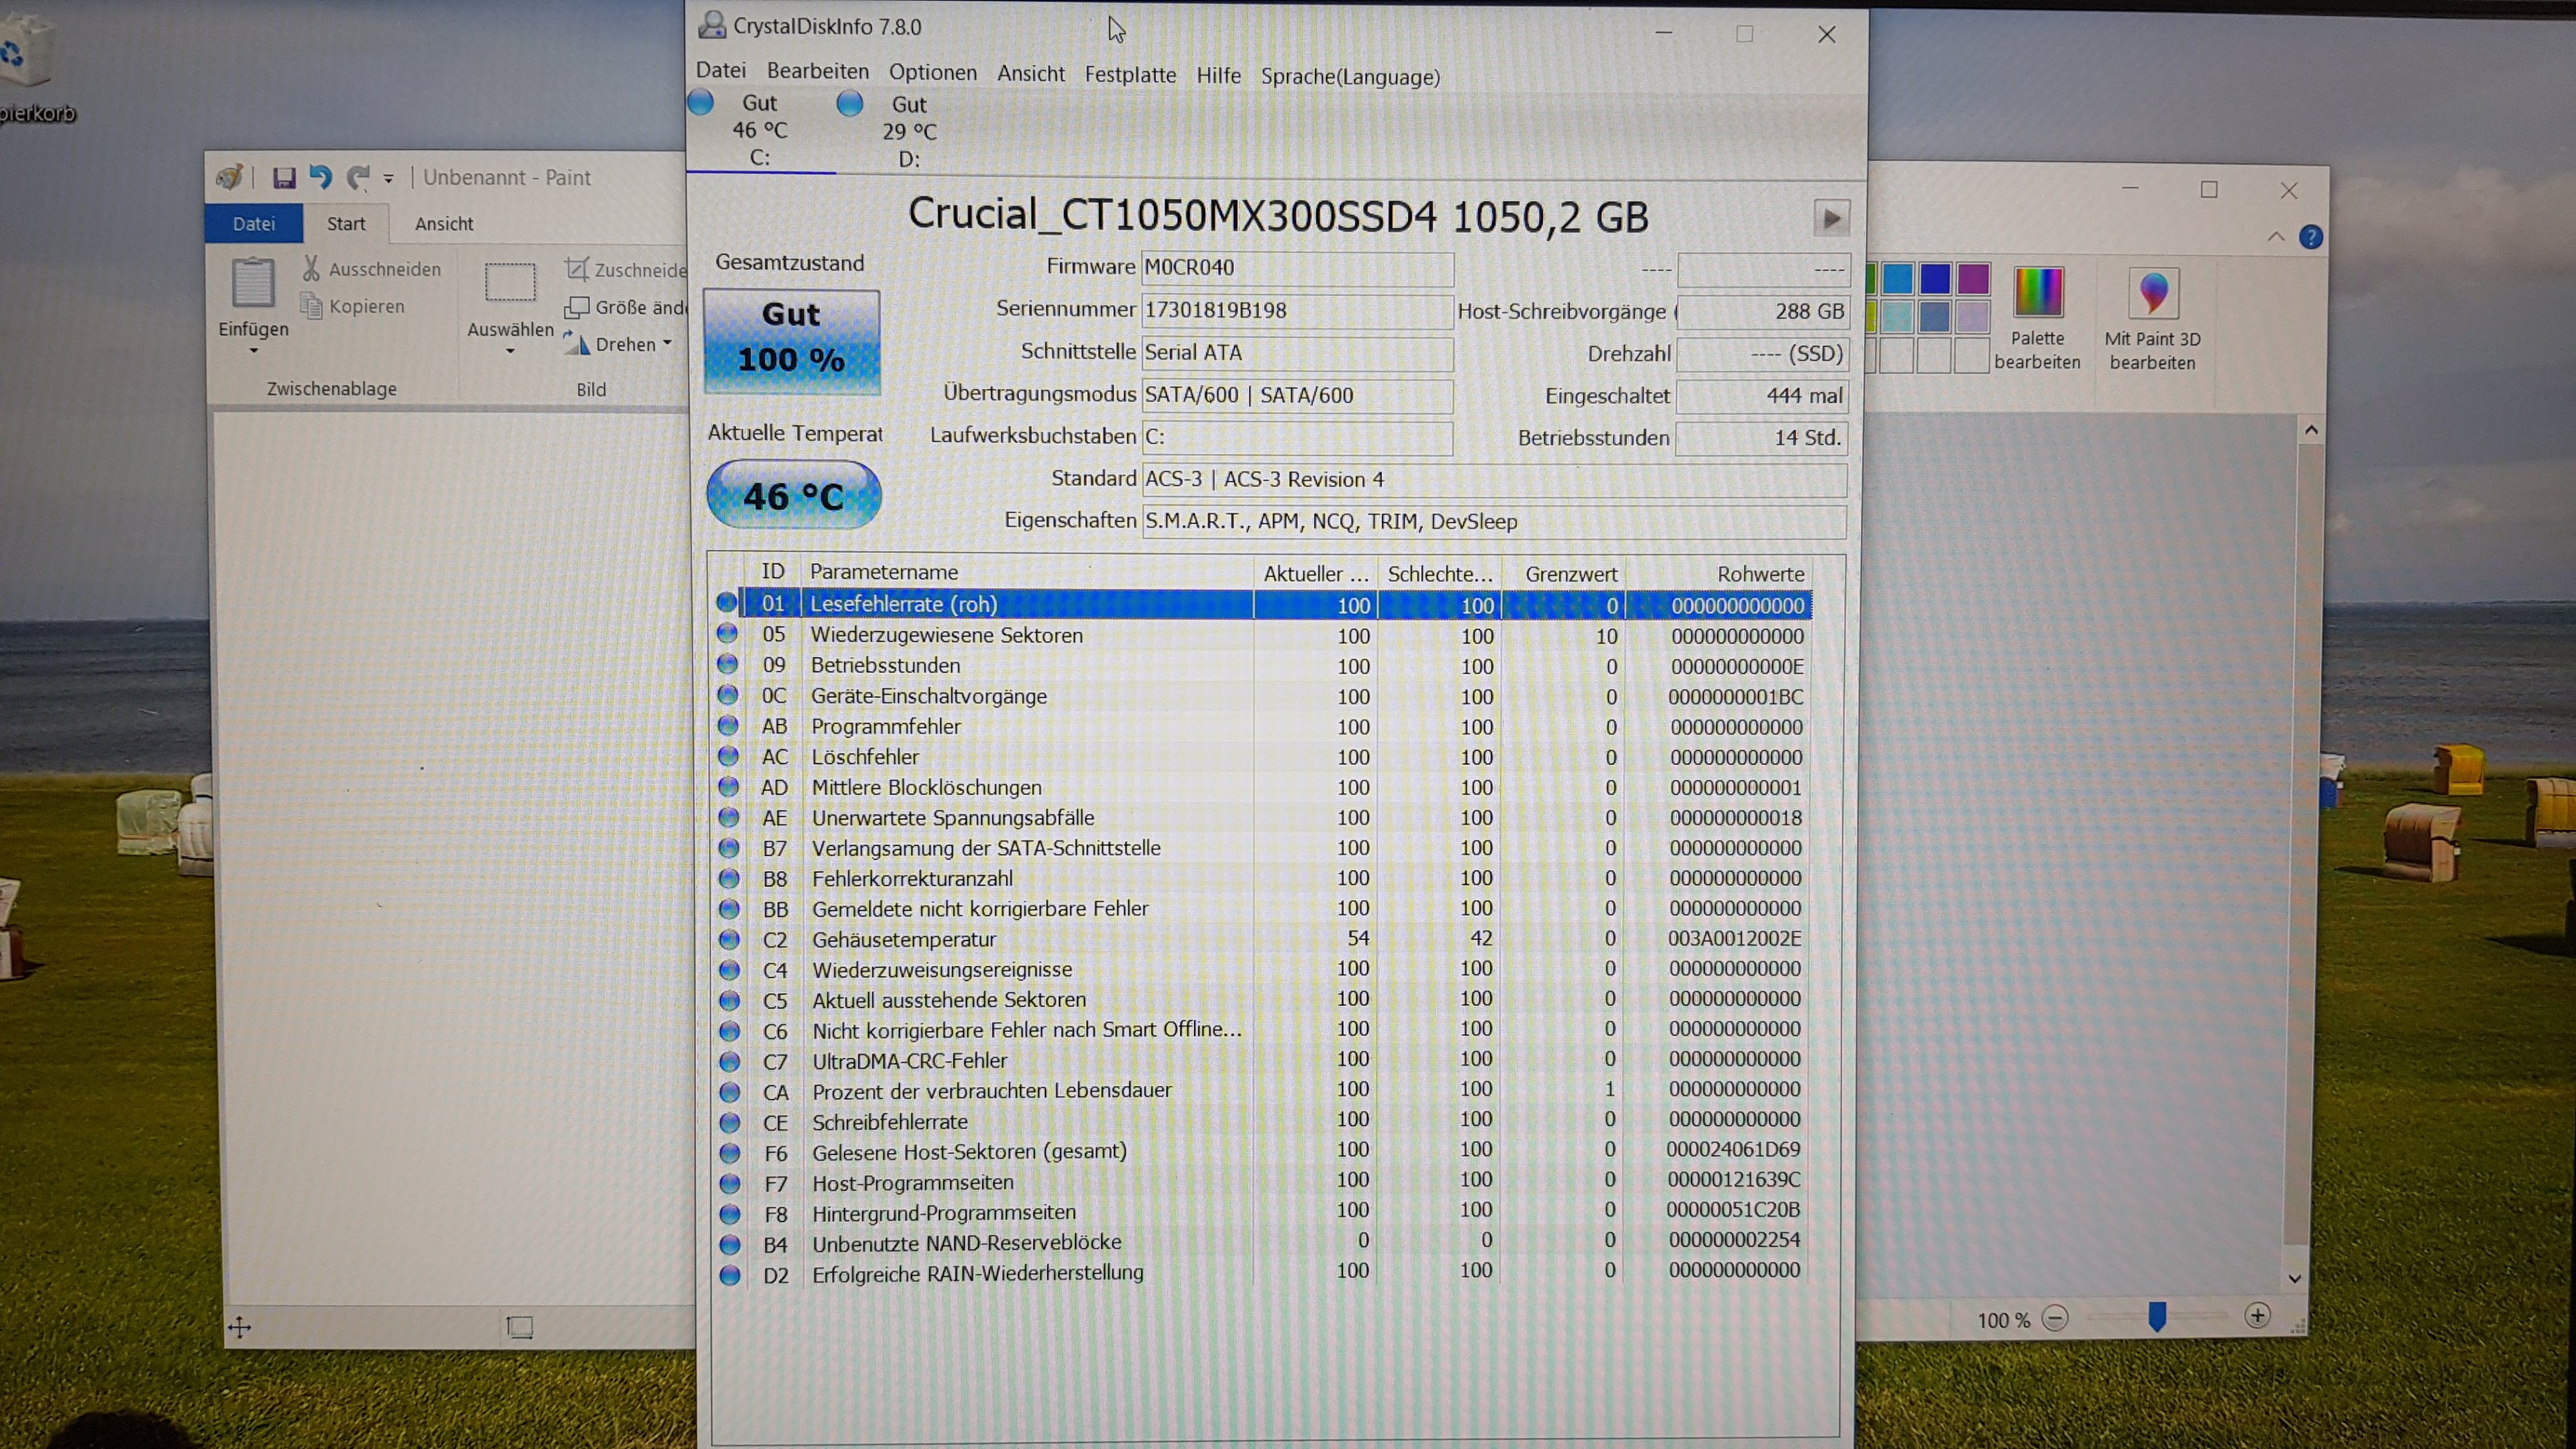2576x1449 pixels.
Task: Click the status orb of row C2 Gehäusetemperatur
Action: 729,939
